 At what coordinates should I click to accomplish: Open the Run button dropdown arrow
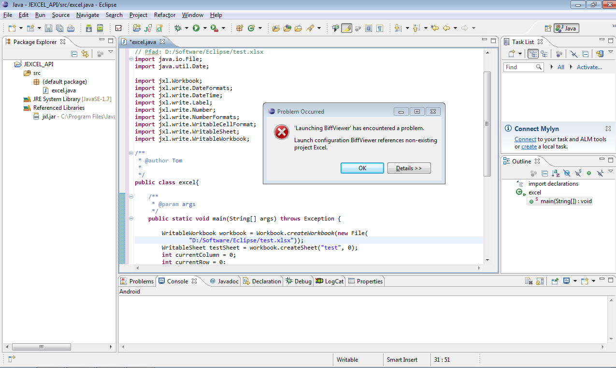click(x=204, y=28)
